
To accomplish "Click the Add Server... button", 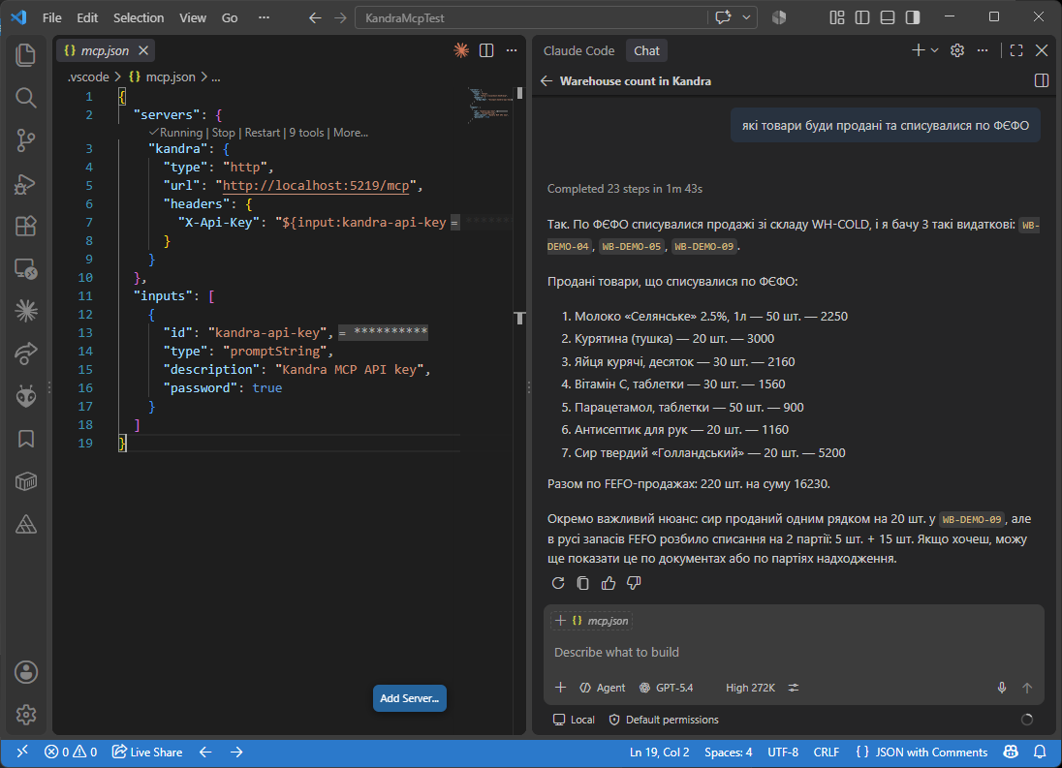I will pyautogui.click(x=409, y=698).
